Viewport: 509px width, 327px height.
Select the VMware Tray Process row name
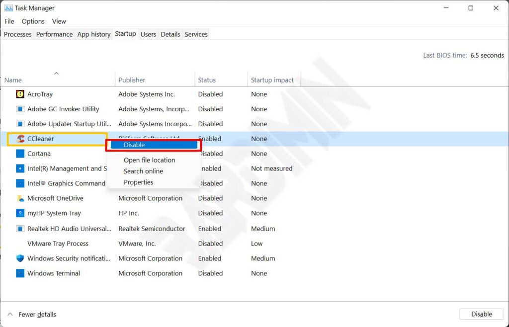58,244
